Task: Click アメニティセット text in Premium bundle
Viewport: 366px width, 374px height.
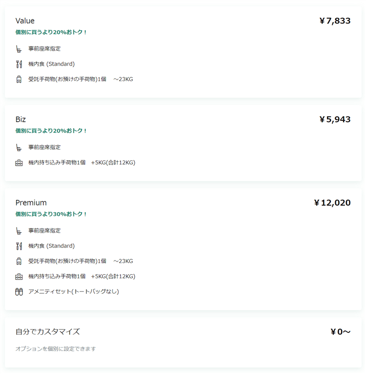Action: click(x=73, y=291)
